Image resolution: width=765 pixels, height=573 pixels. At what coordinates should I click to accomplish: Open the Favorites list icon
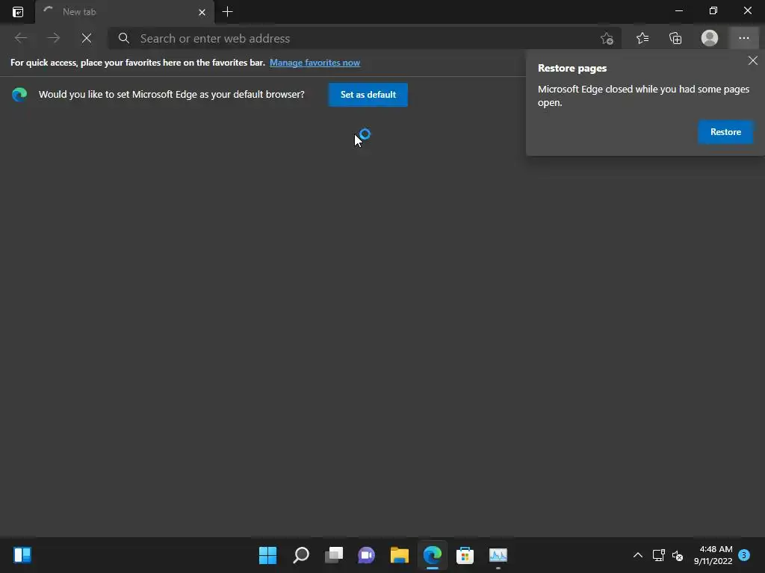coord(642,38)
